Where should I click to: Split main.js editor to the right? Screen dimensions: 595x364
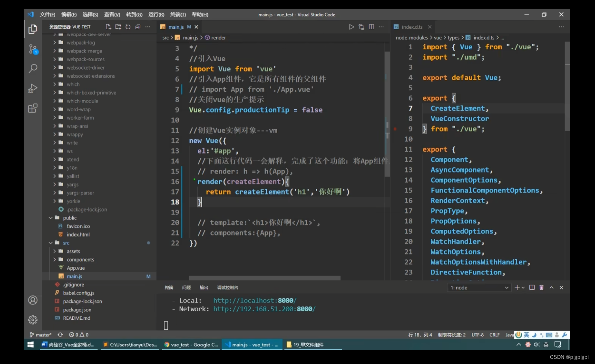click(x=372, y=27)
